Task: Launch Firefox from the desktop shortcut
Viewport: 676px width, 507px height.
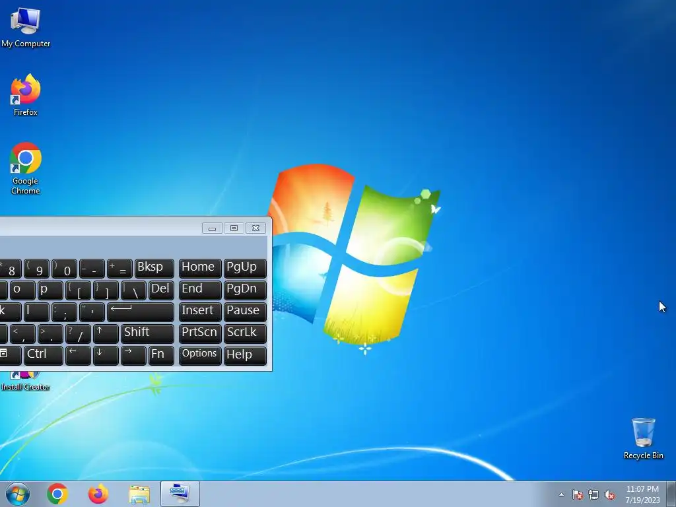Action: pyautogui.click(x=26, y=95)
